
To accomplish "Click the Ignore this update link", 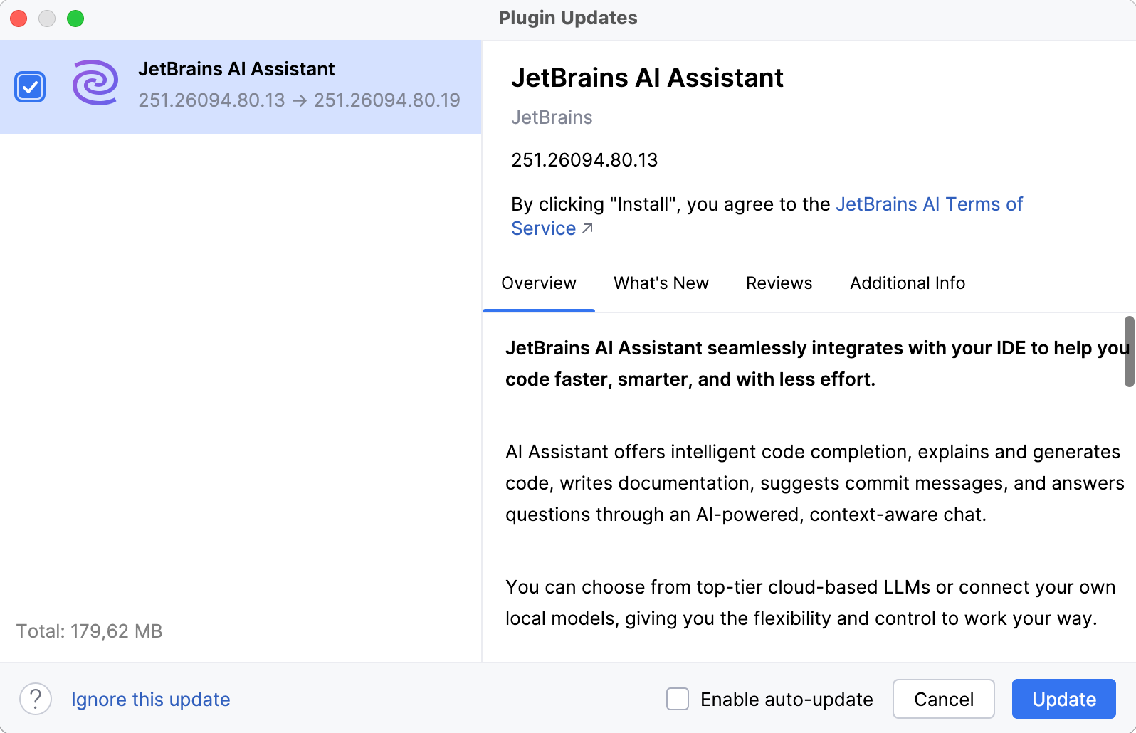I will (150, 700).
